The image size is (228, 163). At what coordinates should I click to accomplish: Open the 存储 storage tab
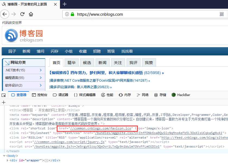coord(160,95)
